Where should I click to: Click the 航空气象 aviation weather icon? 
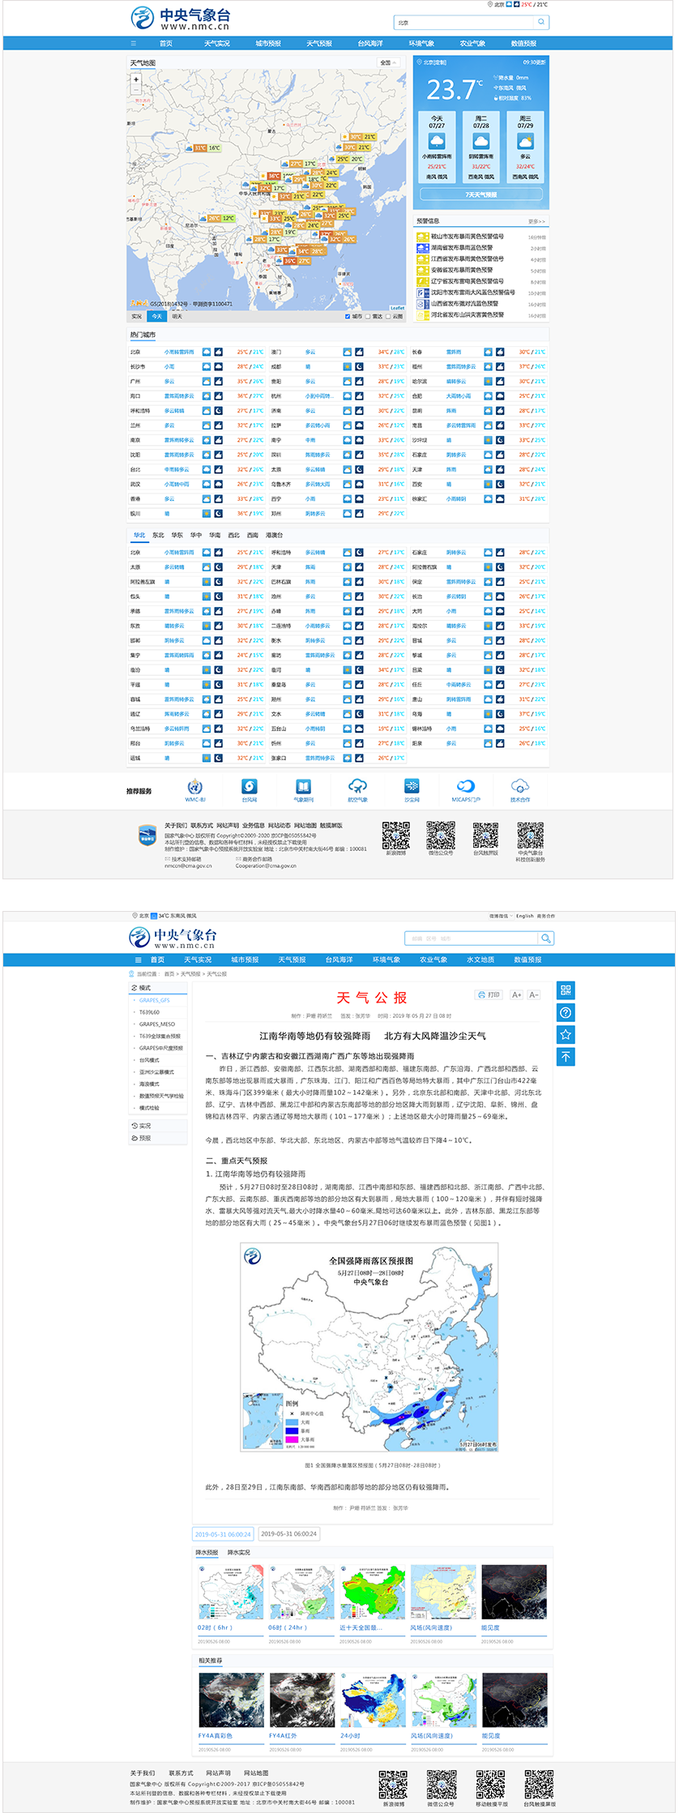pos(357,787)
